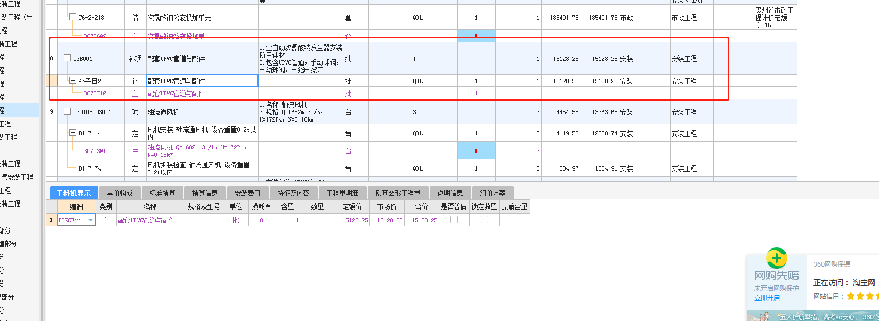Tick the 是否暂估 checkbox in row 1
879x321 pixels.
point(454,220)
